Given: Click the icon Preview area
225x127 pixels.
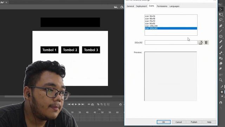Looking at the screenshot, I should (x=171, y=76).
